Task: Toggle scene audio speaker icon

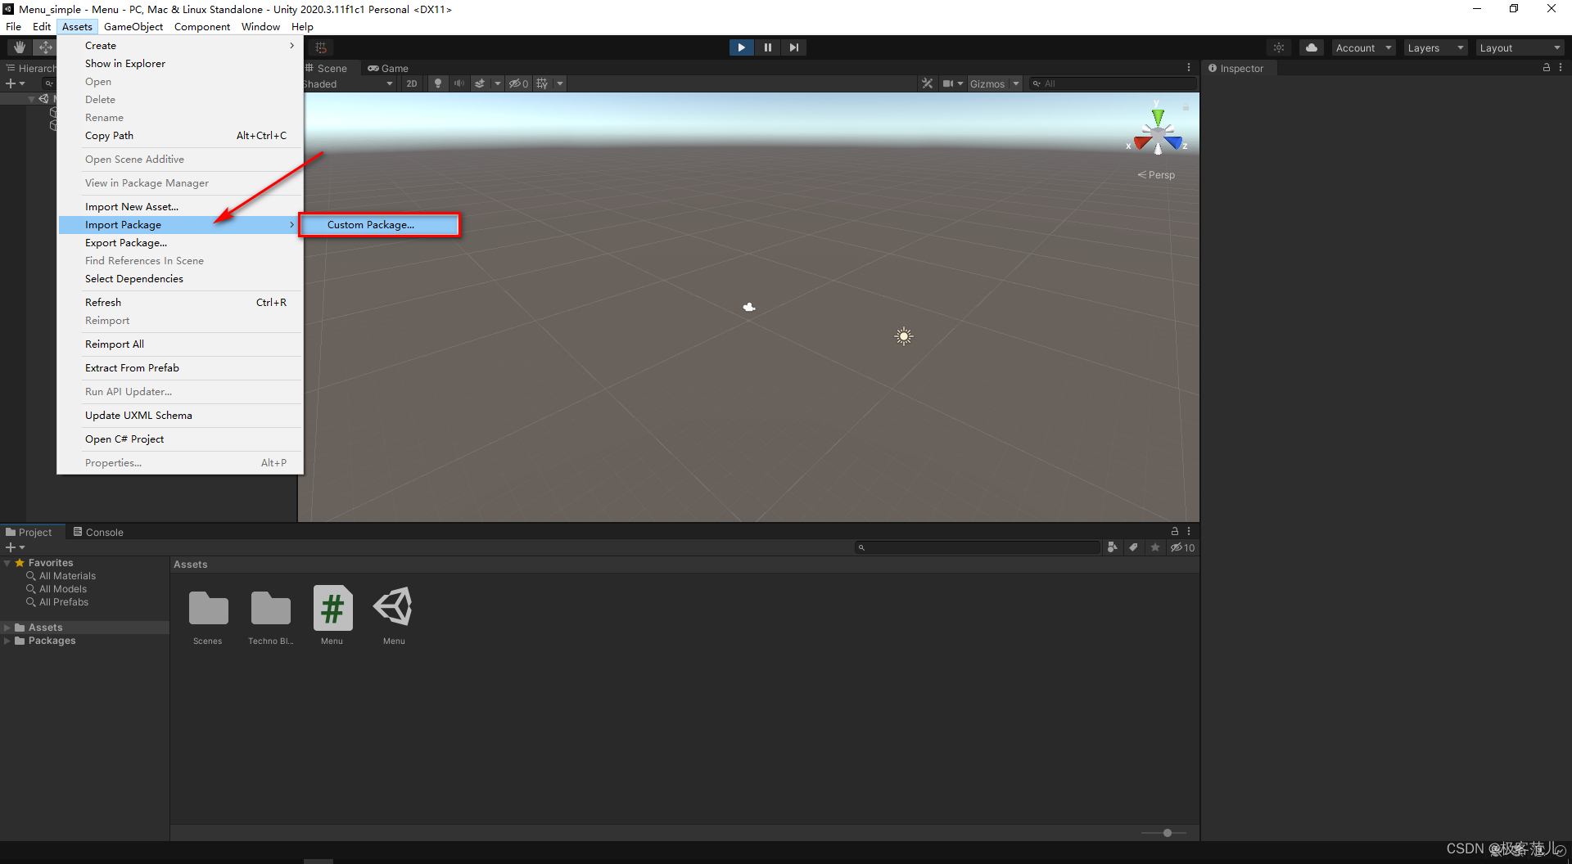Action: pos(458,83)
